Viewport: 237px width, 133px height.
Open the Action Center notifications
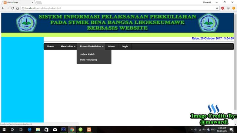[231, 130]
